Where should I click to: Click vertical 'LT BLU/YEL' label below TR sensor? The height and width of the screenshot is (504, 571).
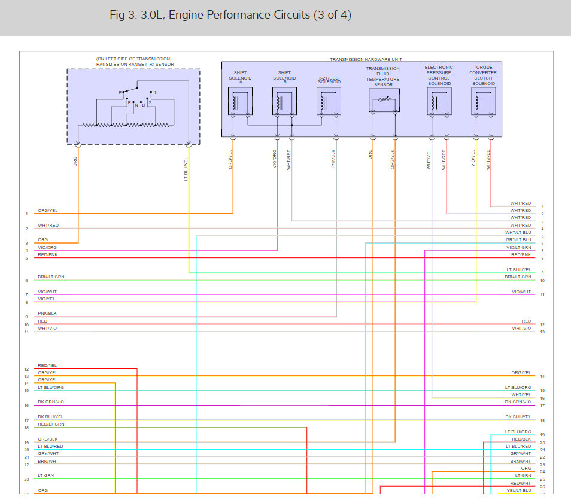pos(186,169)
